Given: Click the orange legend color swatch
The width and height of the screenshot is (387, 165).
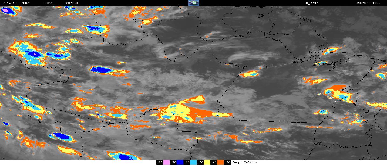Looking at the screenshot, I should pyautogui.click(x=221, y=162).
